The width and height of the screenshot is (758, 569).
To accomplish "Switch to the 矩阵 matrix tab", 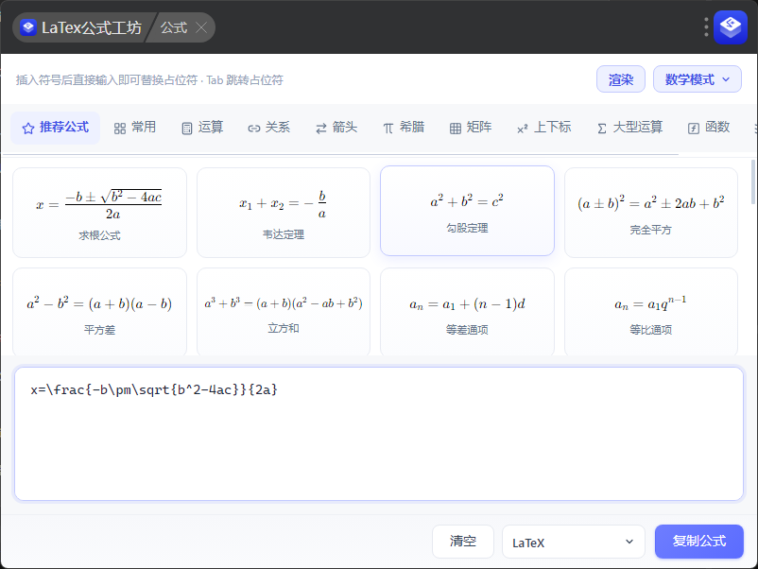I will [x=471, y=128].
